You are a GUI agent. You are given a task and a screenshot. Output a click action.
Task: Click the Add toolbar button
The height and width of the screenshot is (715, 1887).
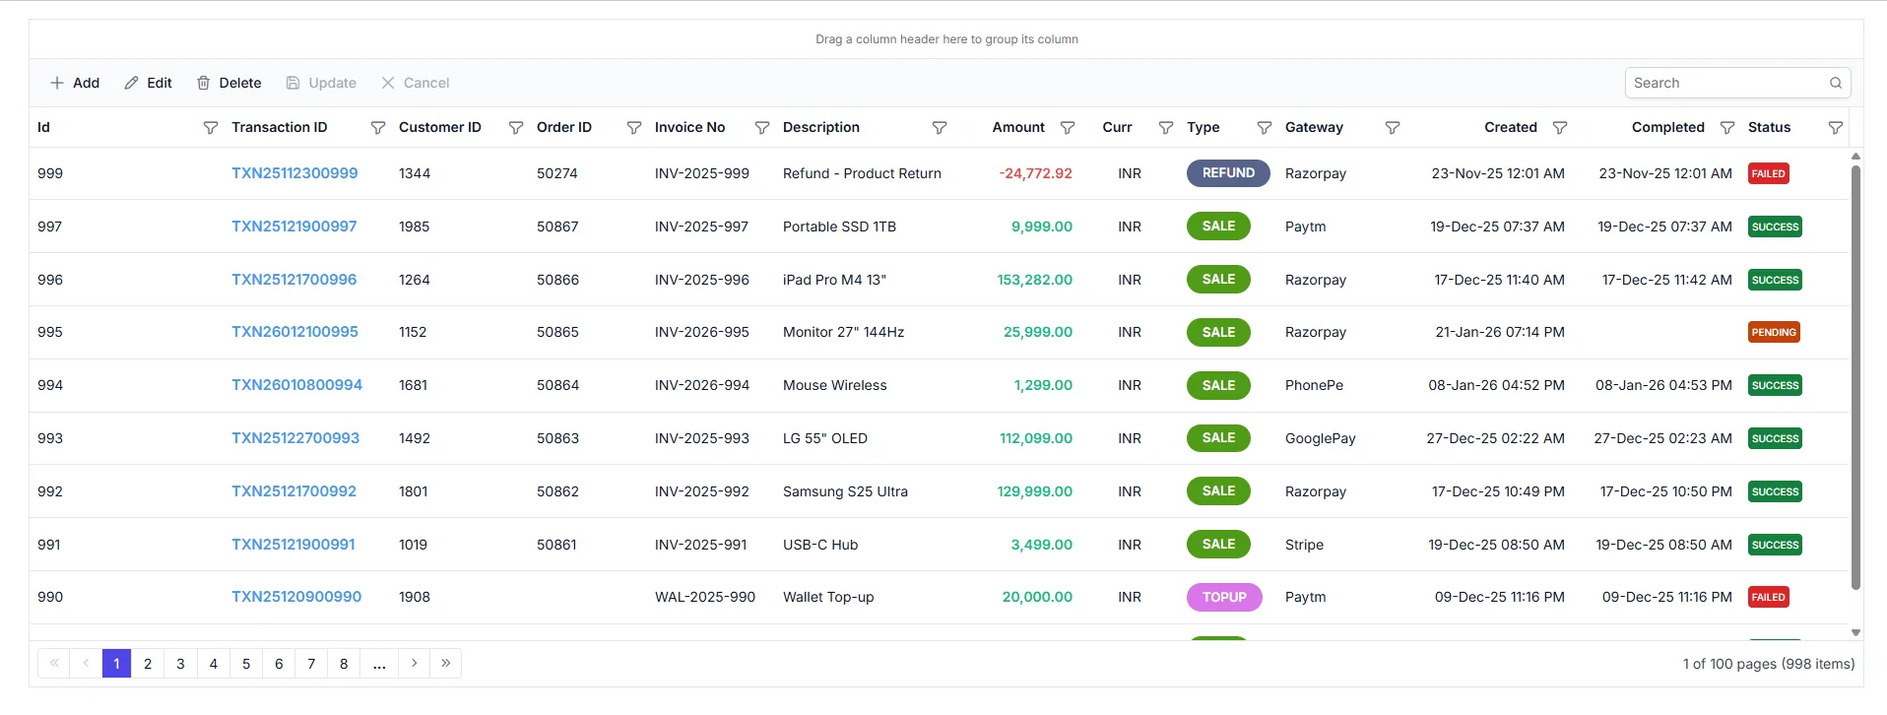75,84
